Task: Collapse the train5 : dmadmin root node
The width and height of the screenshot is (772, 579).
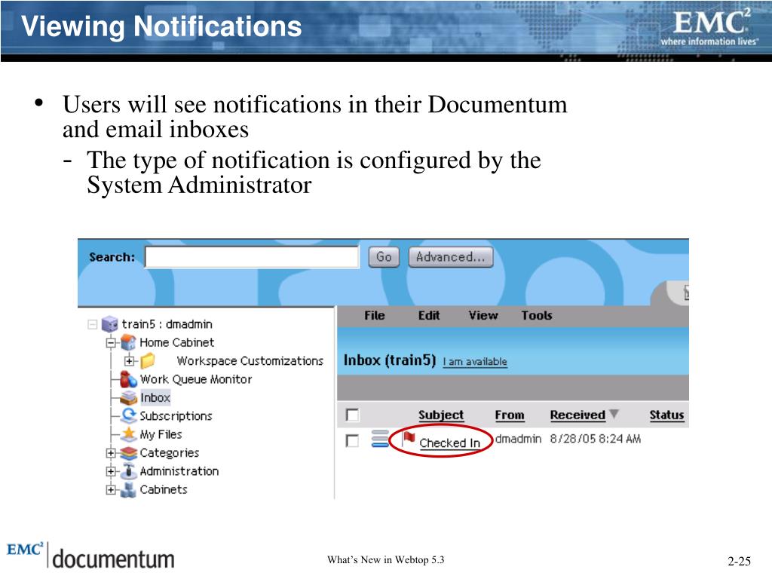Action: [92, 324]
